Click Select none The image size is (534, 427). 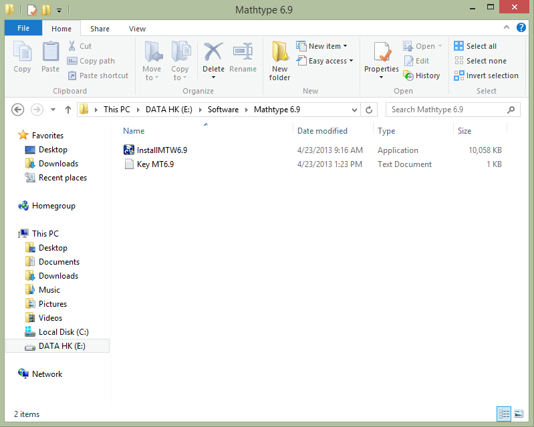coord(480,61)
